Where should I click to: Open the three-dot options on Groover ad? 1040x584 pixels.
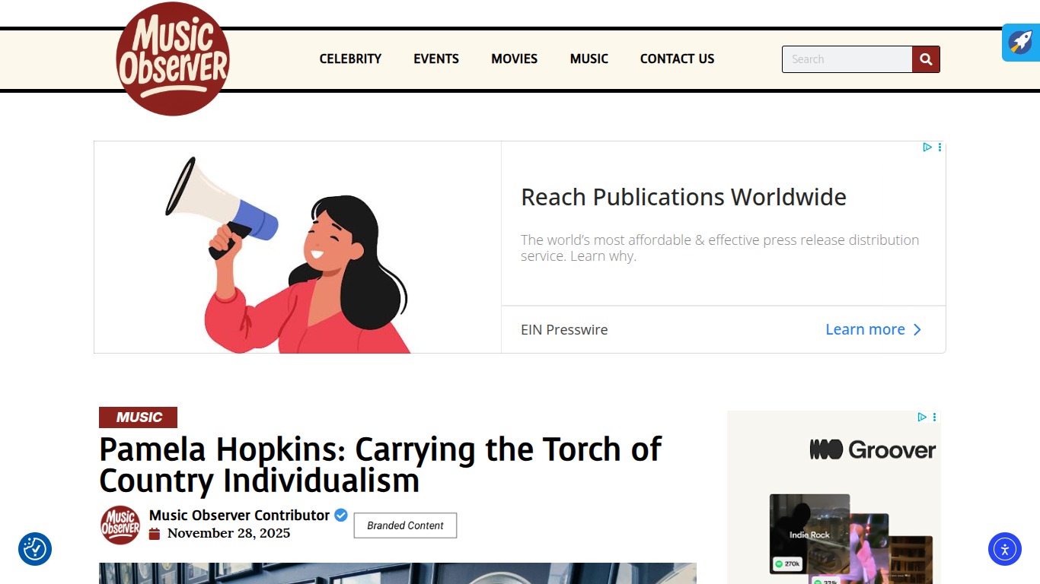click(x=934, y=417)
